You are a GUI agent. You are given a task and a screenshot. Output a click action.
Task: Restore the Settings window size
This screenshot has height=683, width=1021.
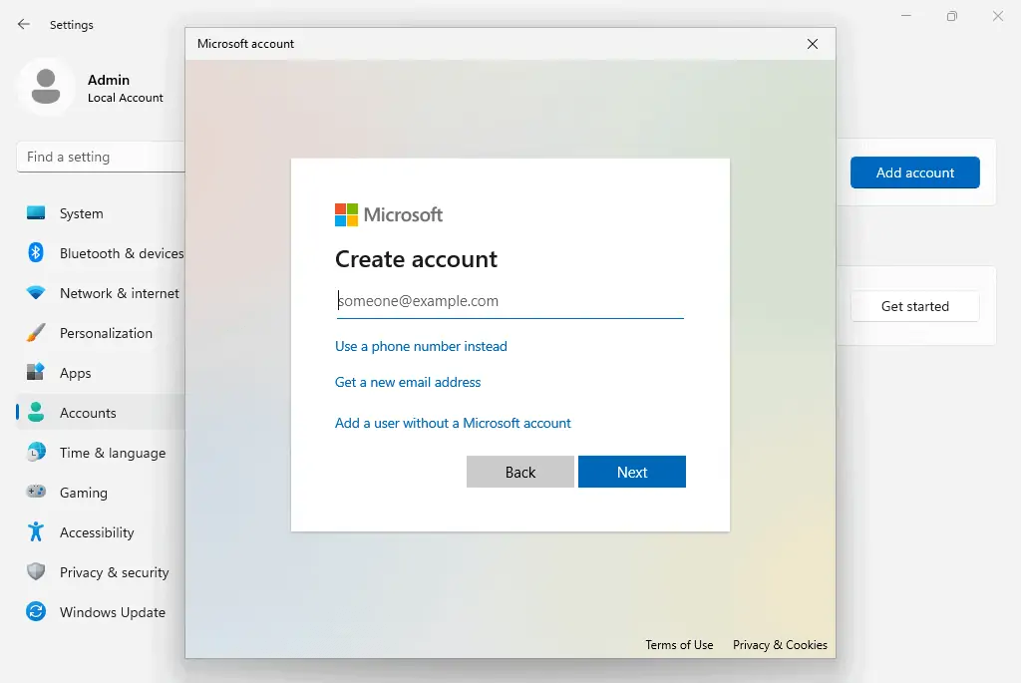point(952,16)
